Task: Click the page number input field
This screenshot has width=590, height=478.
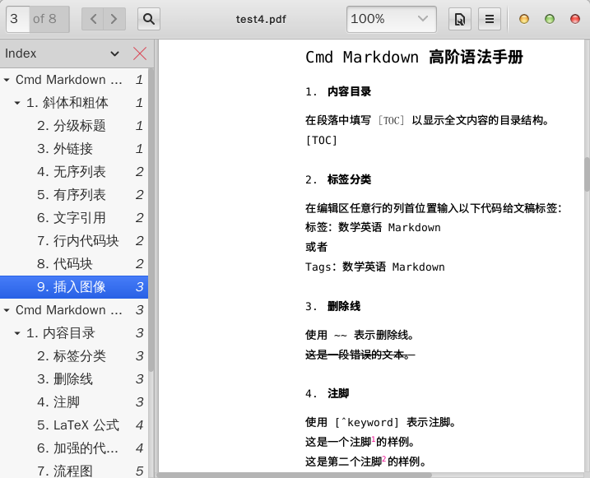Action: tap(17, 19)
